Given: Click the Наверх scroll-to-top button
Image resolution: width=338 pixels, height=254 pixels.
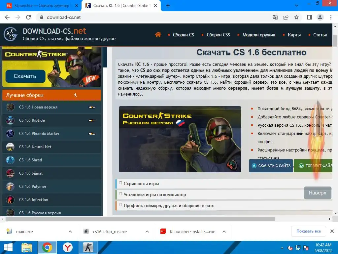Looking at the screenshot, I should click(x=318, y=193).
